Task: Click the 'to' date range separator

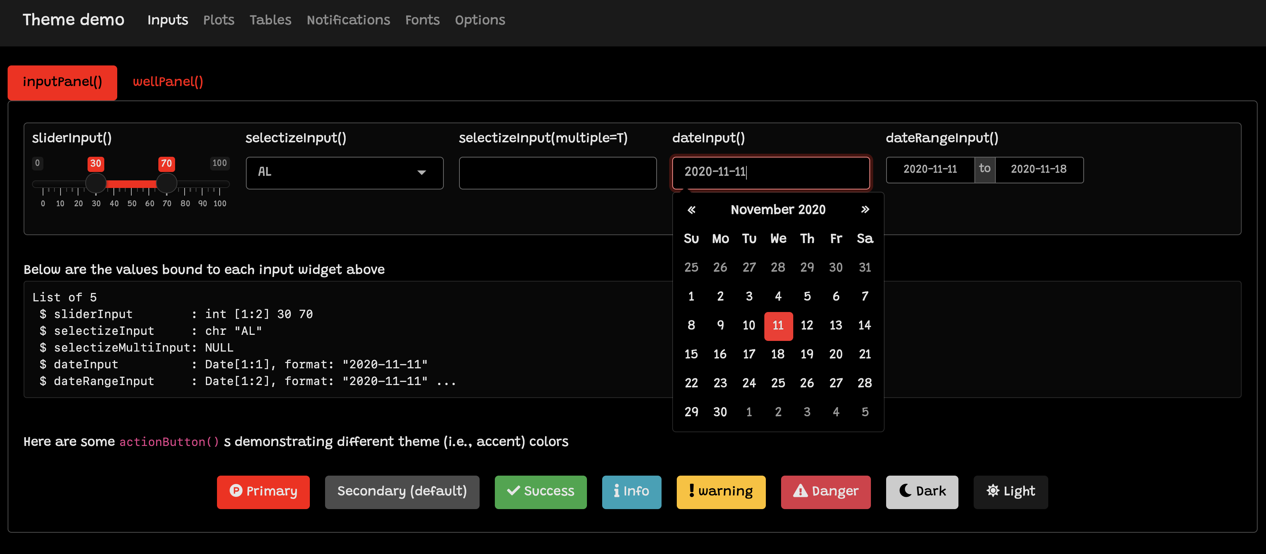Action: (984, 170)
